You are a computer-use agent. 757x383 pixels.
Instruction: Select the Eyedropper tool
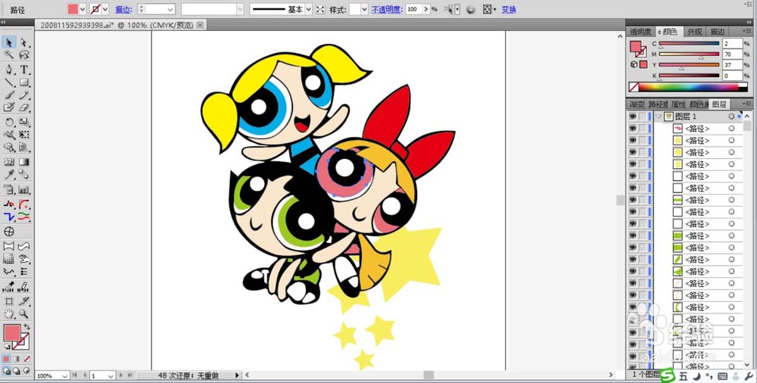8,175
